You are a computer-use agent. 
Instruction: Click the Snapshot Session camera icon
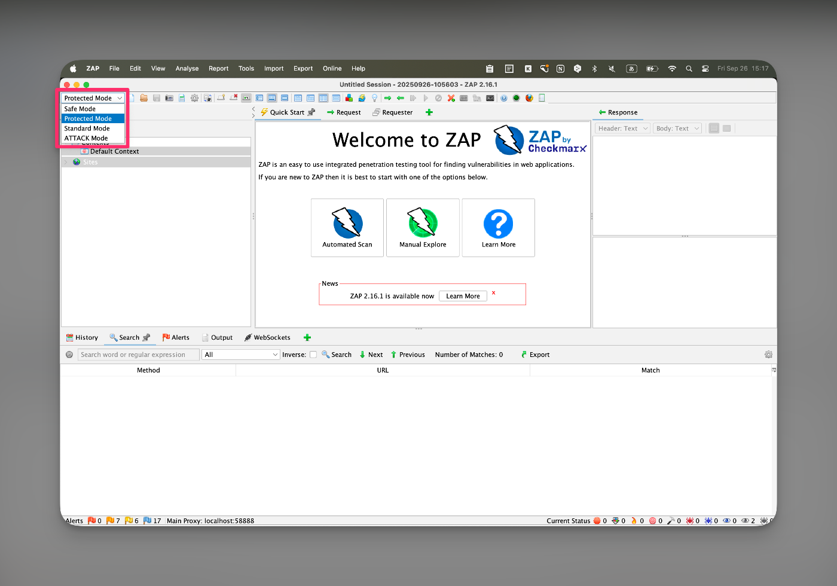click(x=169, y=98)
